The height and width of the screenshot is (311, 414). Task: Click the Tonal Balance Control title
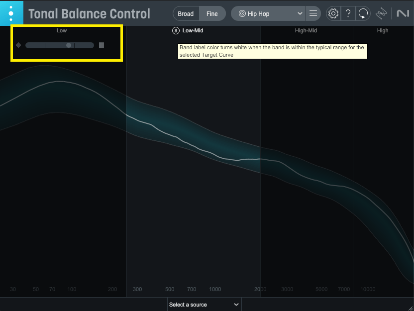click(89, 14)
